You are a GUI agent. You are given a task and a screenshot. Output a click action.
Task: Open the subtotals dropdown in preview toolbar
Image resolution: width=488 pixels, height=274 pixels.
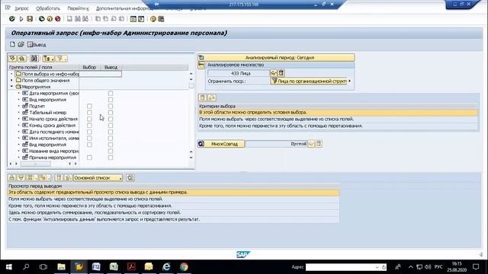click(44, 177)
